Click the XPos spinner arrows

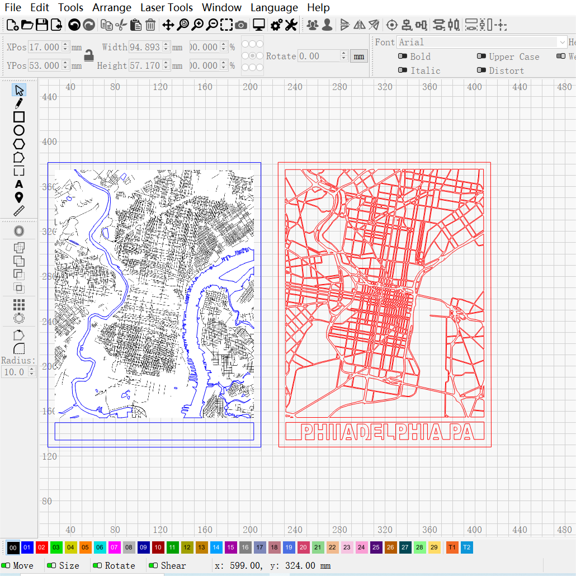(65, 46)
